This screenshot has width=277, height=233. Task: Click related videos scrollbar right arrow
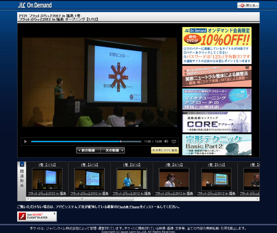coord(257,199)
